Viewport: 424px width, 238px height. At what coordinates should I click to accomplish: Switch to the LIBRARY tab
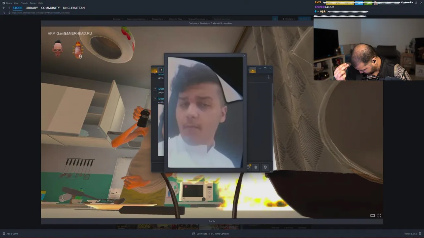pos(32,8)
